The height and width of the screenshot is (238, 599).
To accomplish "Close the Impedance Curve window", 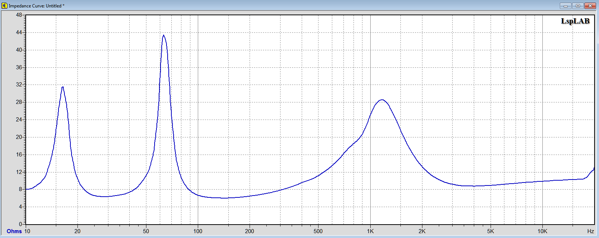I will [x=590, y=6].
